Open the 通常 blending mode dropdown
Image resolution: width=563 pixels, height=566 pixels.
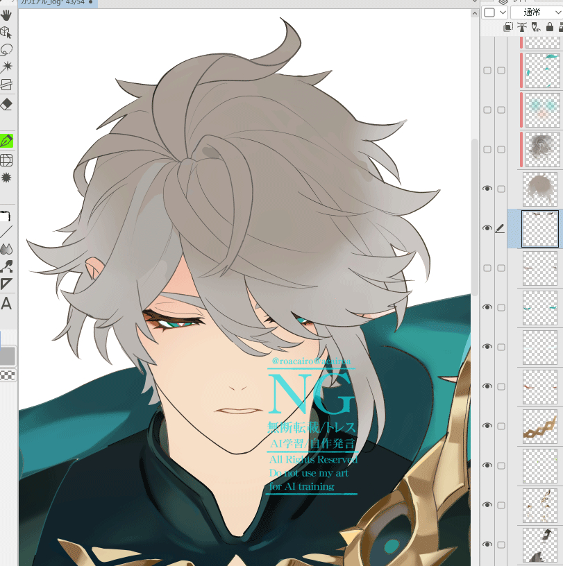(536, 12)
